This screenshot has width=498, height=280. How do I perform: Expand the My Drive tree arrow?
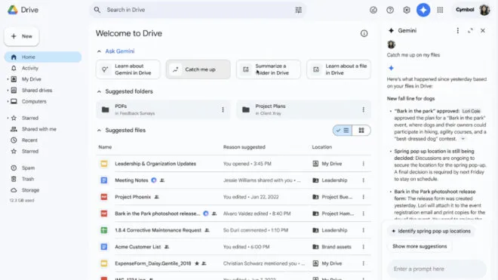(x=8, y=79)
